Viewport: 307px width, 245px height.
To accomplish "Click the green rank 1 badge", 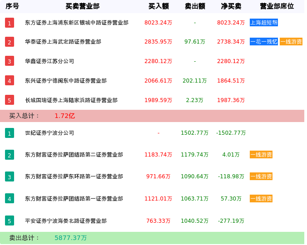I will coord(10,133).
